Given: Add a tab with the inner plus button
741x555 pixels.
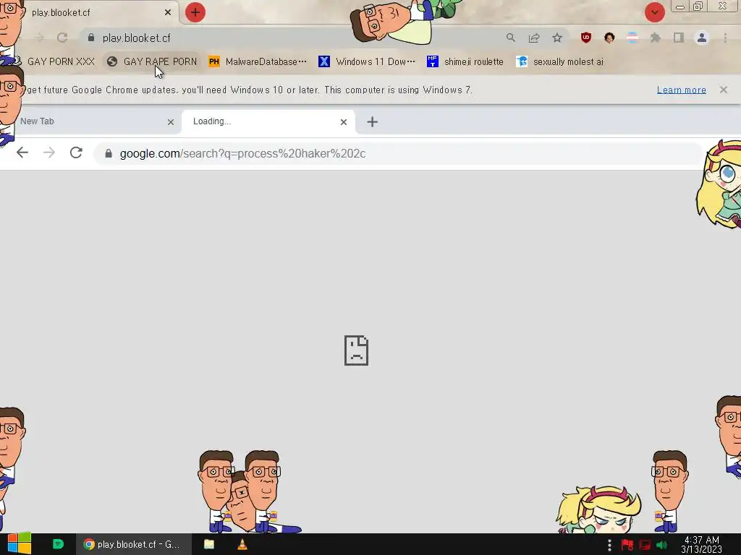Looking at the screenshot, I should (373, 122).
